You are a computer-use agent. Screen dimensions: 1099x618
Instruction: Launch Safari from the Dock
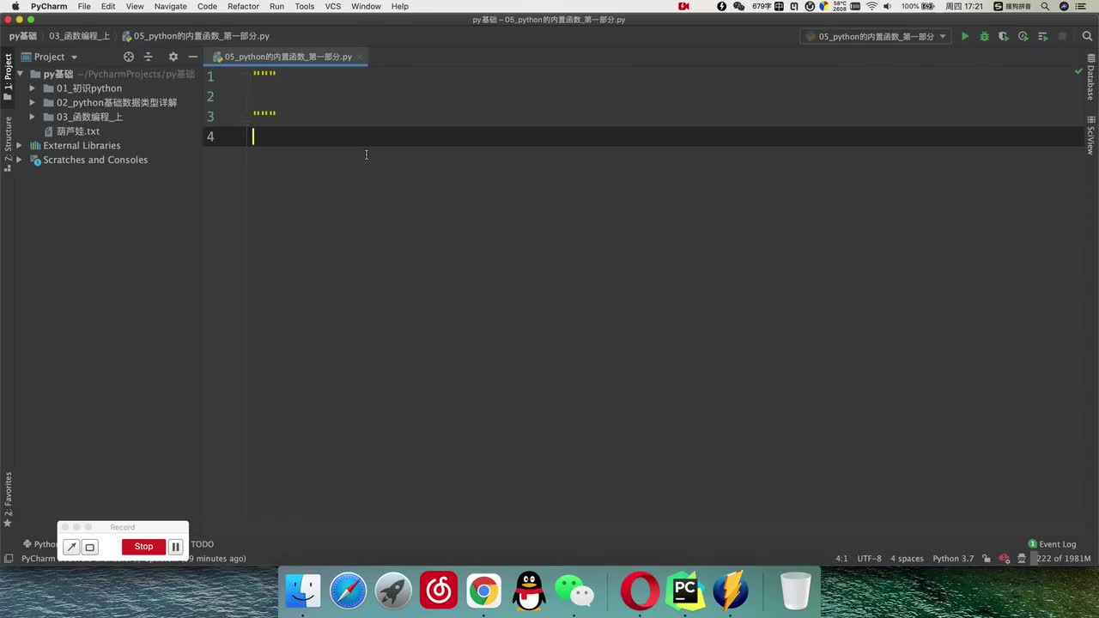(349, 591)
